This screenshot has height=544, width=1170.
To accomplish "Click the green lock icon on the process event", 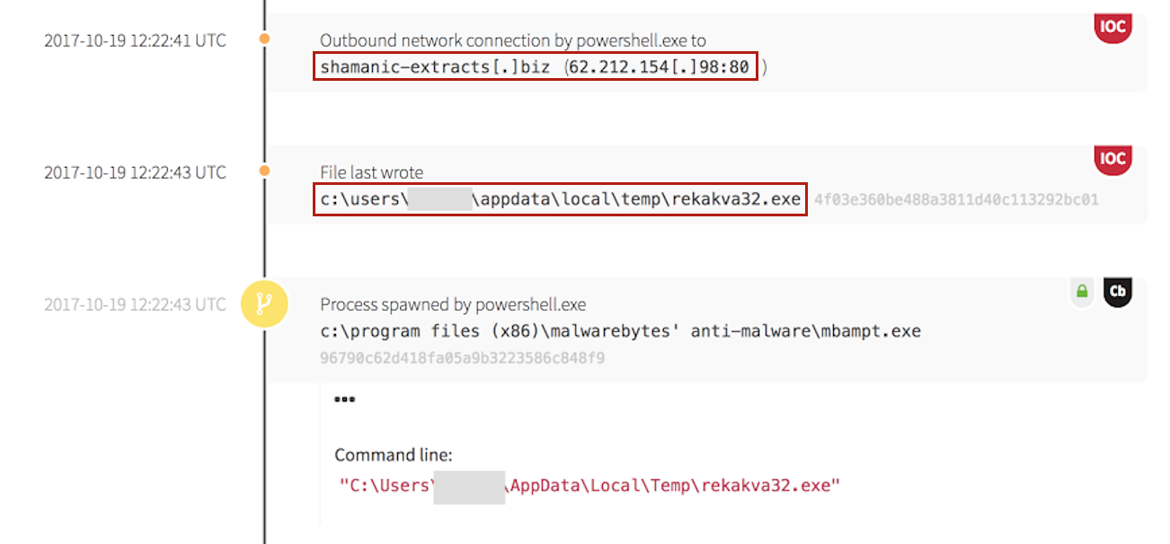I will [1082, 292].
